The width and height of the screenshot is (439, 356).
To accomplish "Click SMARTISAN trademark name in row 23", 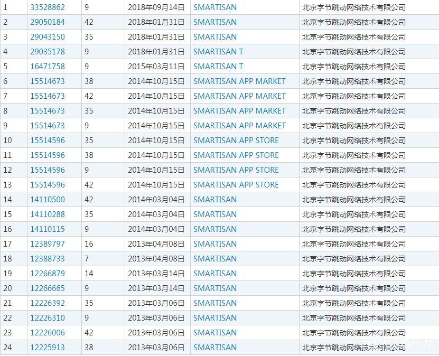I will pos(215,333).
